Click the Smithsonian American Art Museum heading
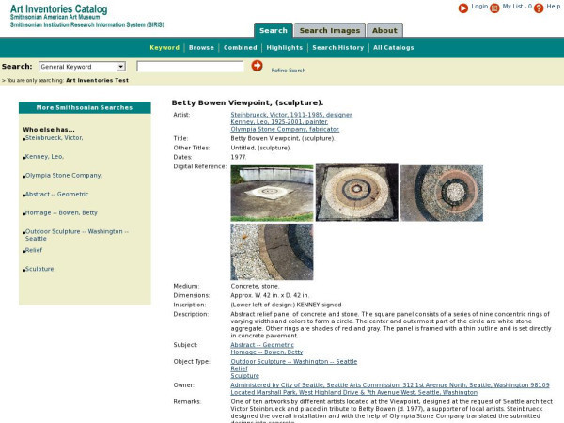Screen dimensions: 564x423 tap(55, 17)
